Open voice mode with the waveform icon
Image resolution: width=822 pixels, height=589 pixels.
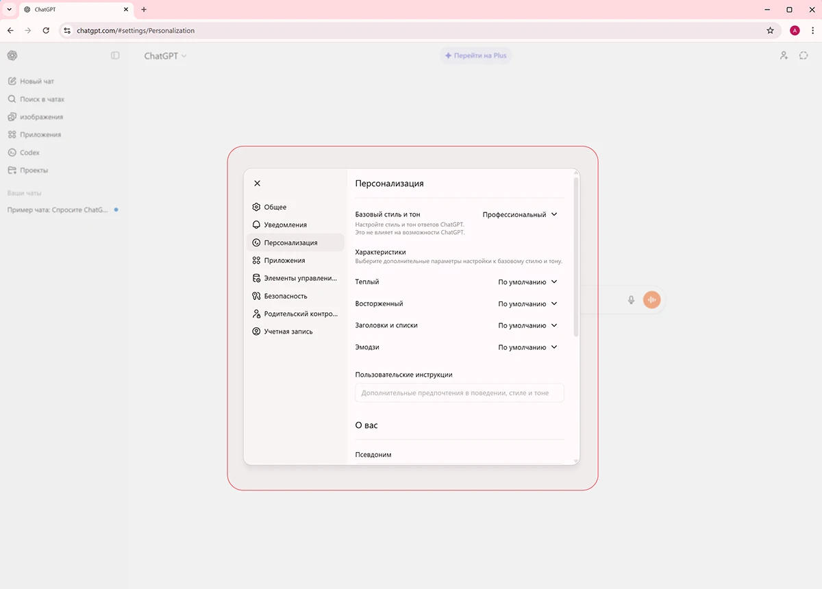coord(651,299)
